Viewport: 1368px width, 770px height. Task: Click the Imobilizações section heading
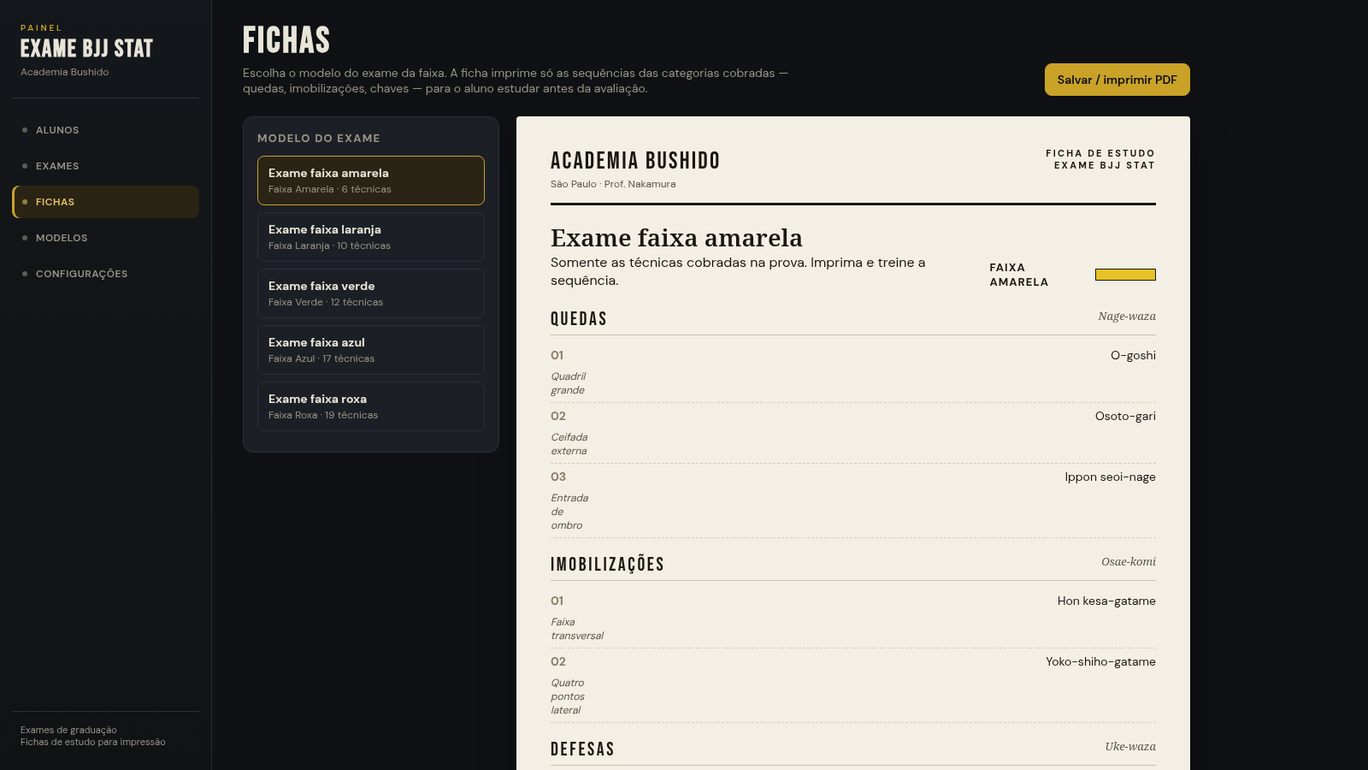[x=607, y=565]
